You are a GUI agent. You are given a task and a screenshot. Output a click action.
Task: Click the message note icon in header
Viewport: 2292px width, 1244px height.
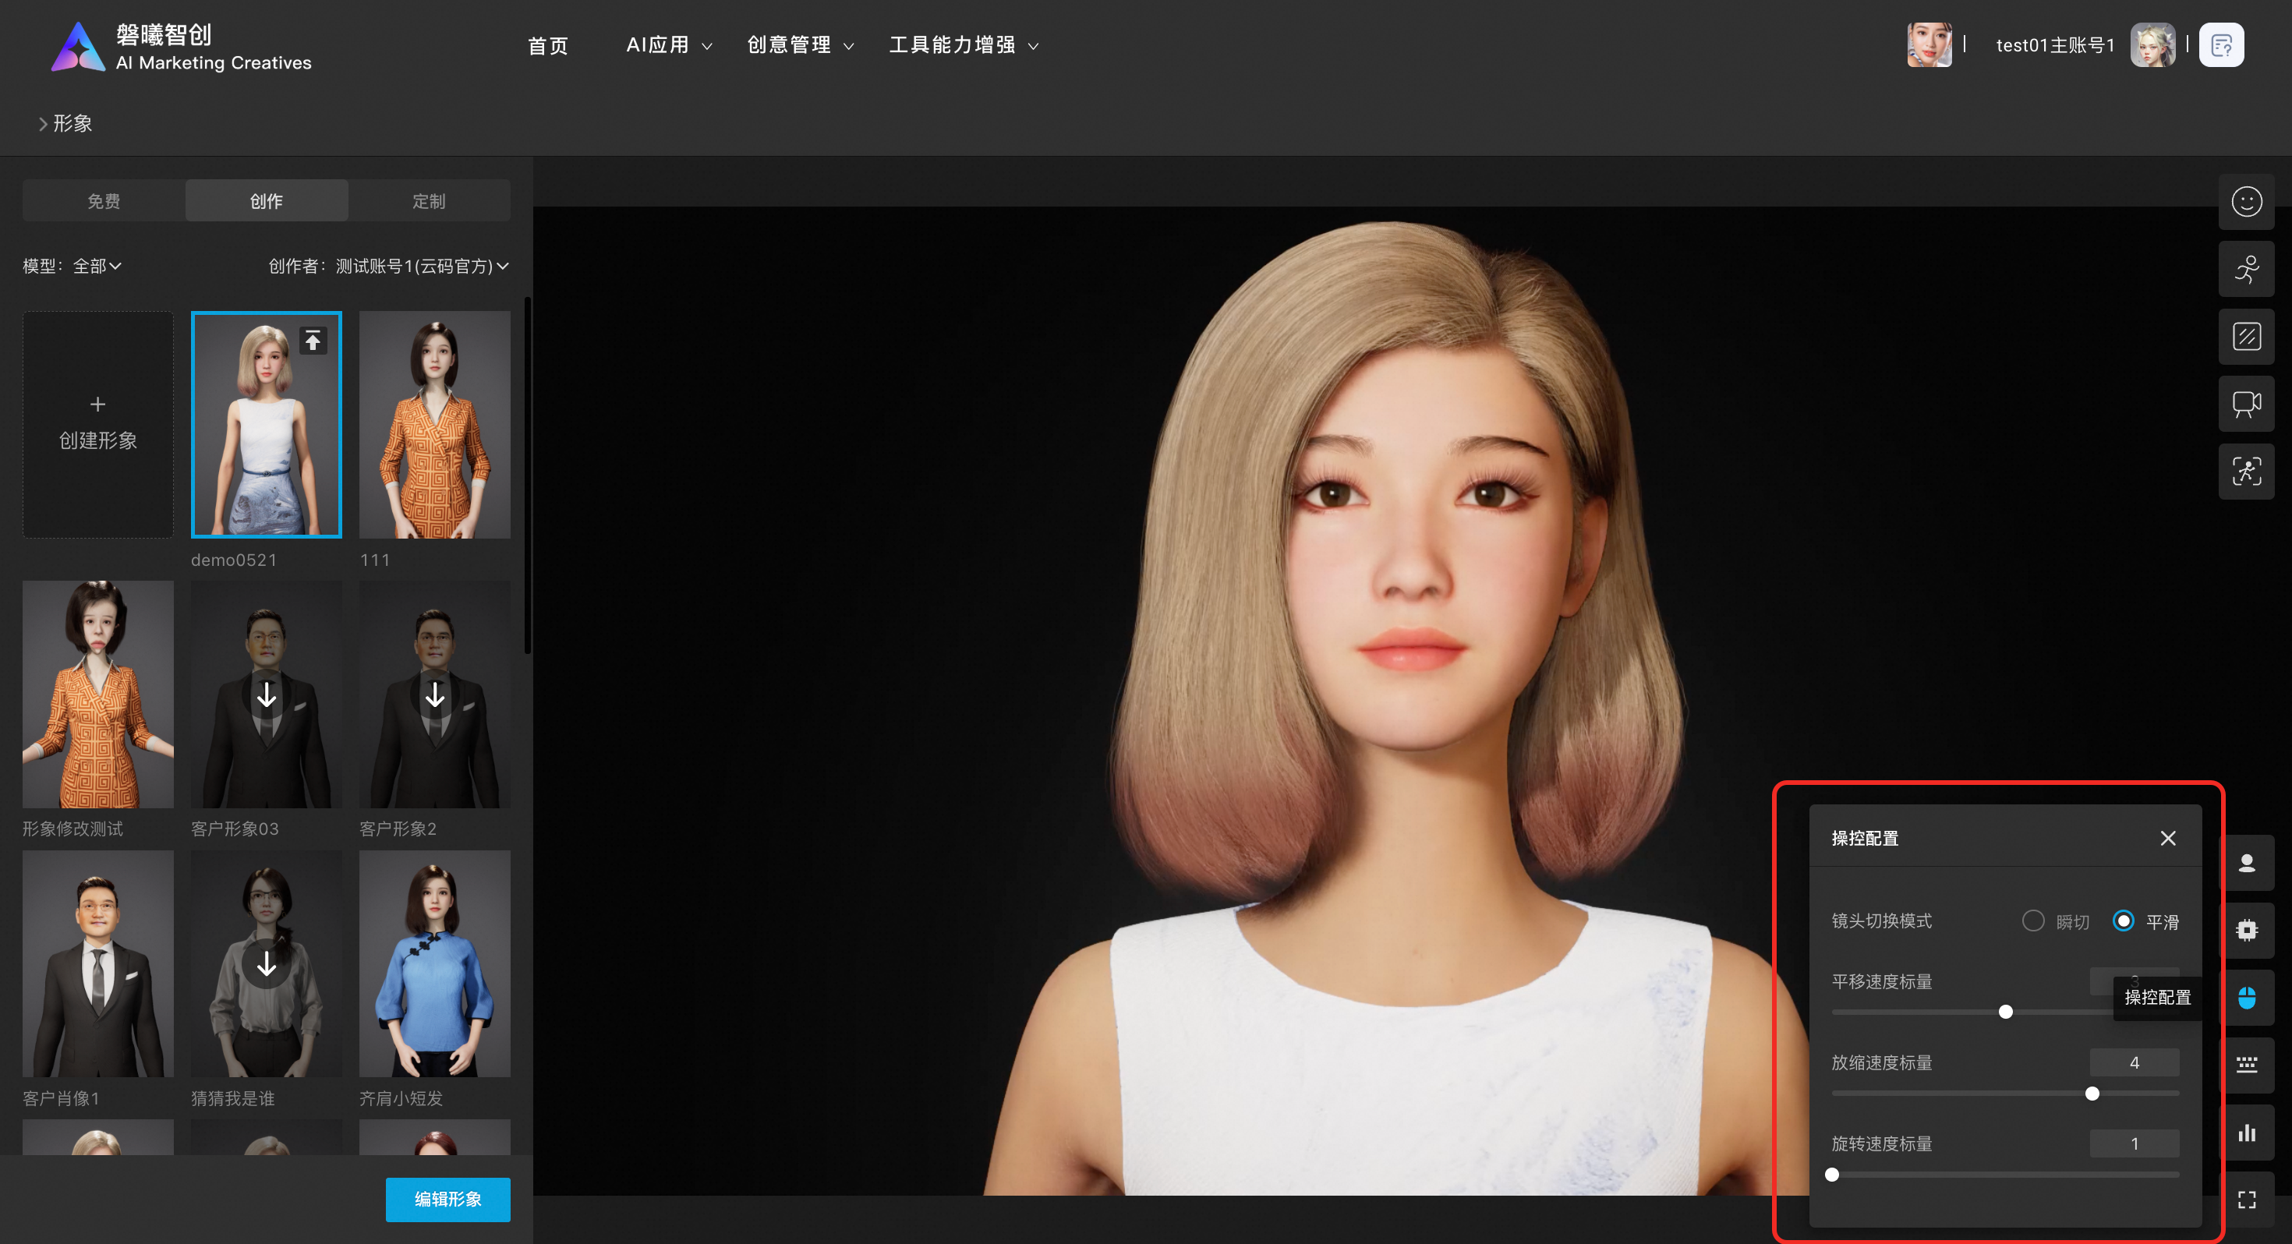pos(2221,45)
